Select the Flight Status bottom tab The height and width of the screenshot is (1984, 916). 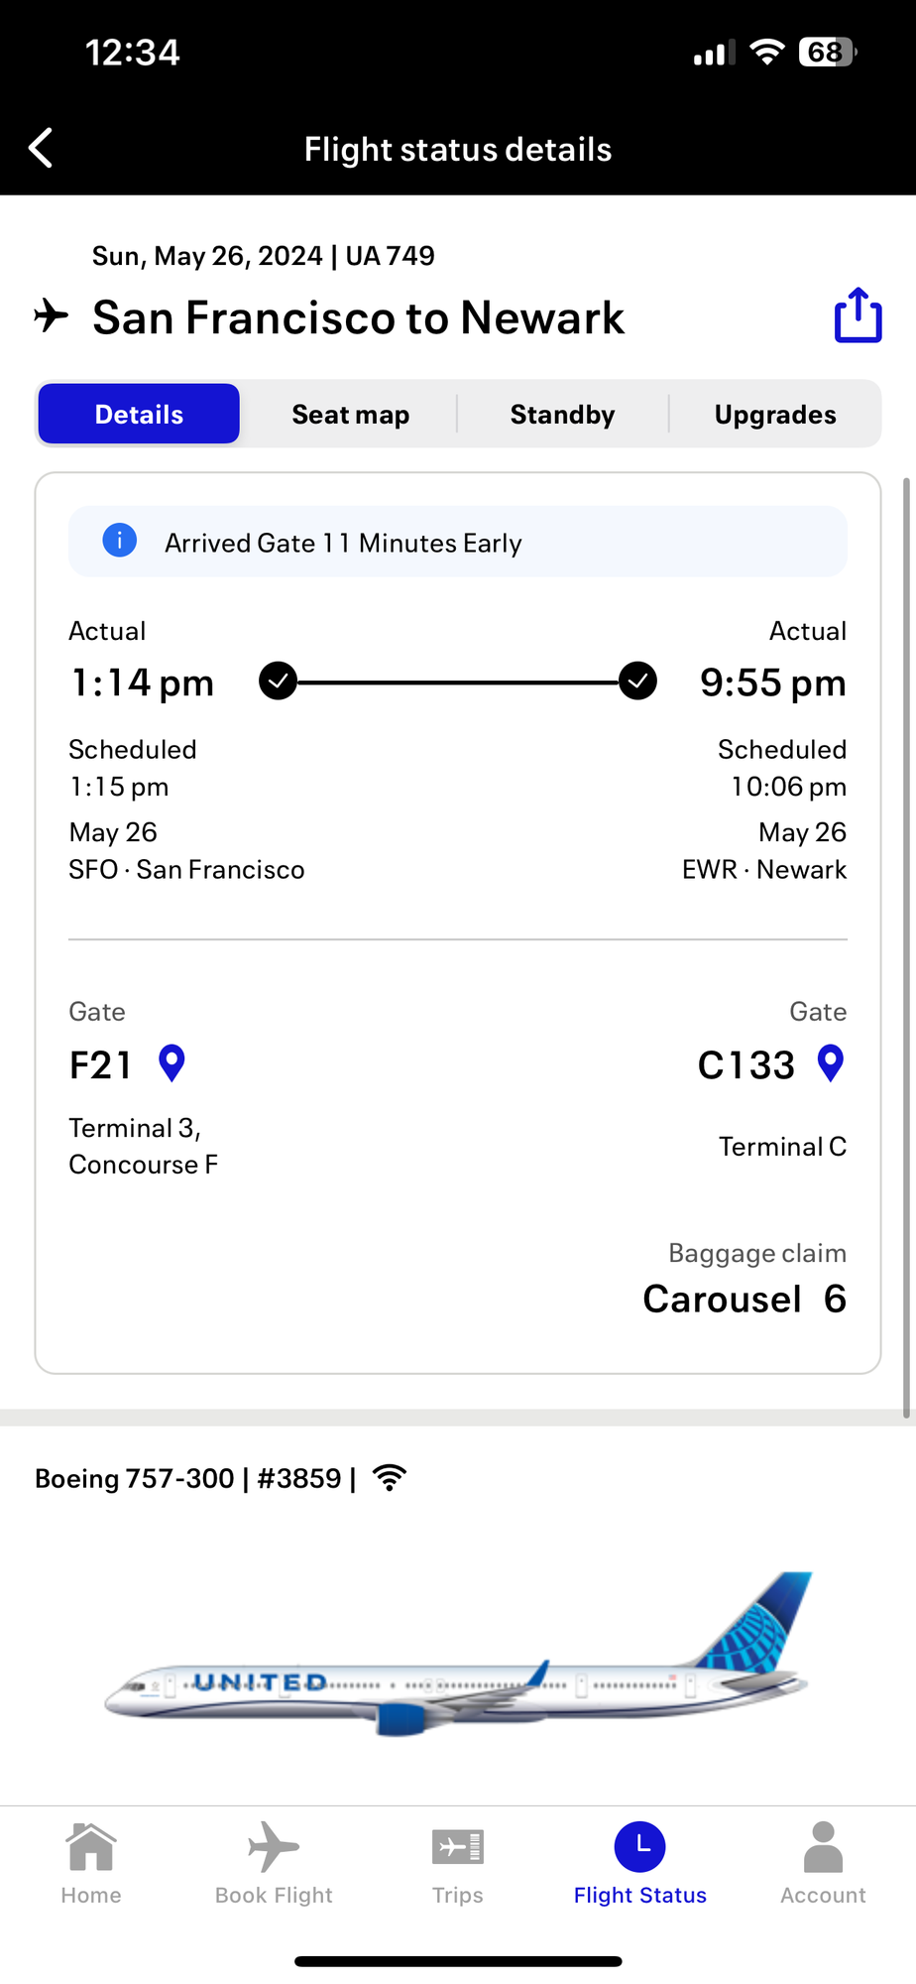coord(640,1864)
